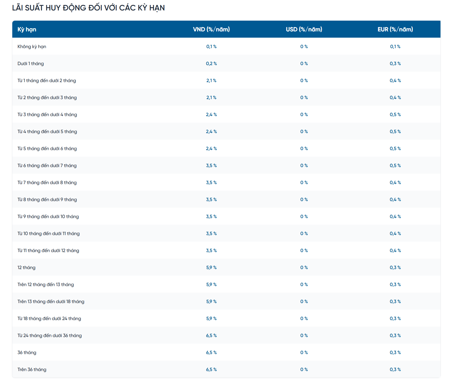Image resolution: width=452 pixels, height=381 pixels.
Task: Click USD rate for 'Từ 5 tháng đến dưới 6 tháng'
Action: coord(304,149)
